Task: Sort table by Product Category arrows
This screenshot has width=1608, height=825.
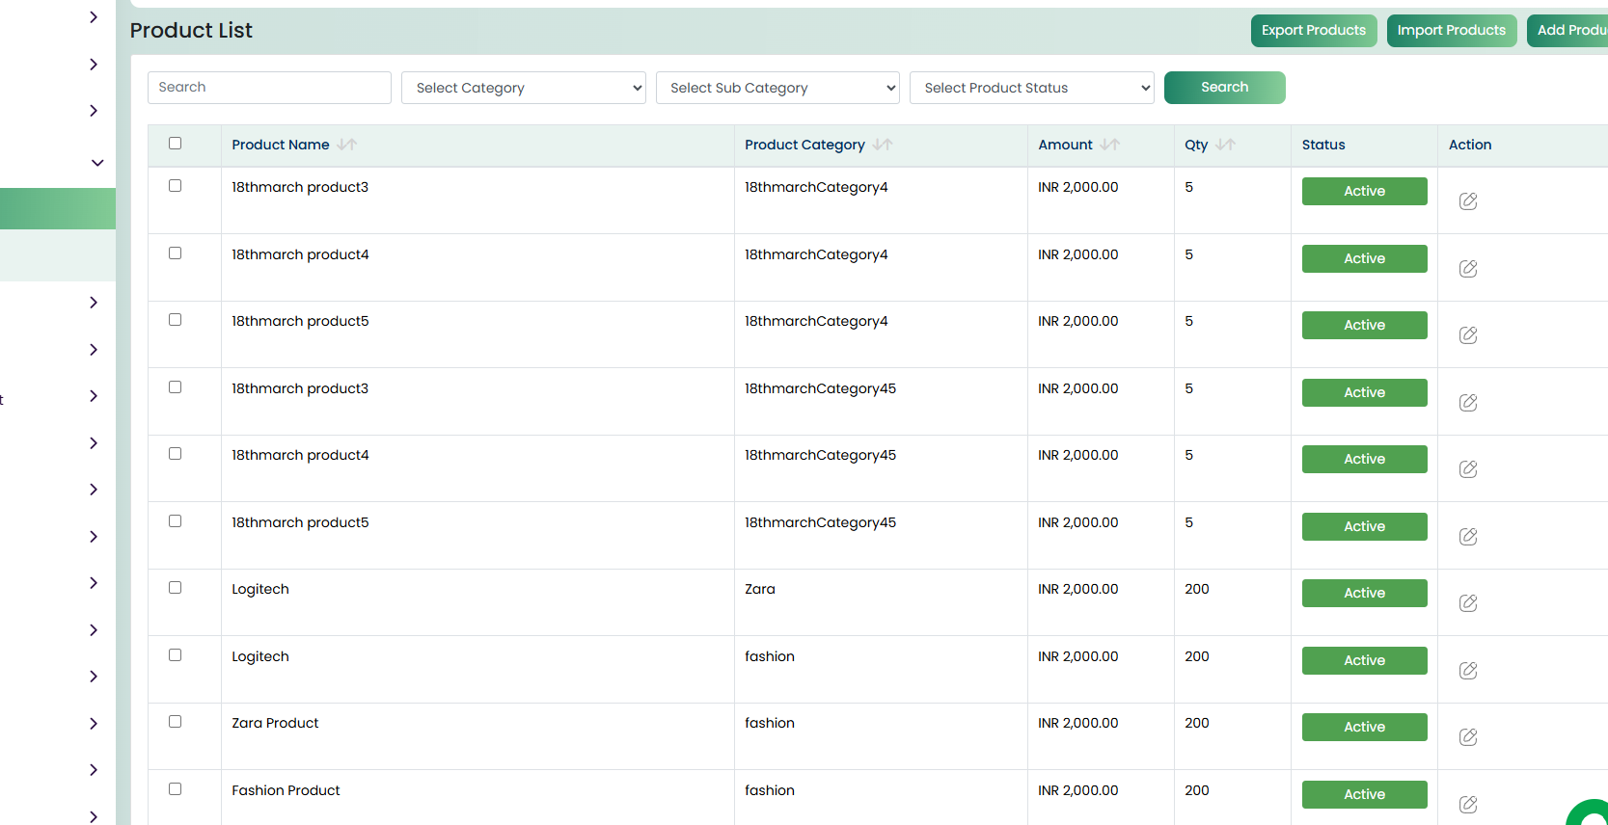Action: 883,145
